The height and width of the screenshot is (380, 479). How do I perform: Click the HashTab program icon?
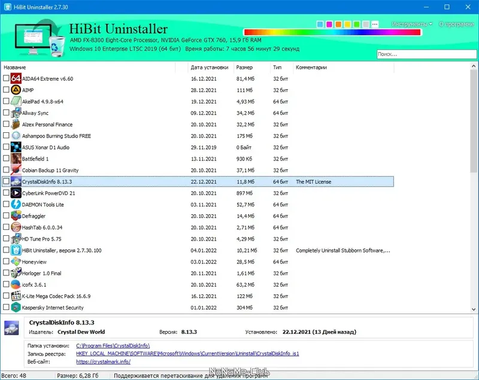[16, 227]
